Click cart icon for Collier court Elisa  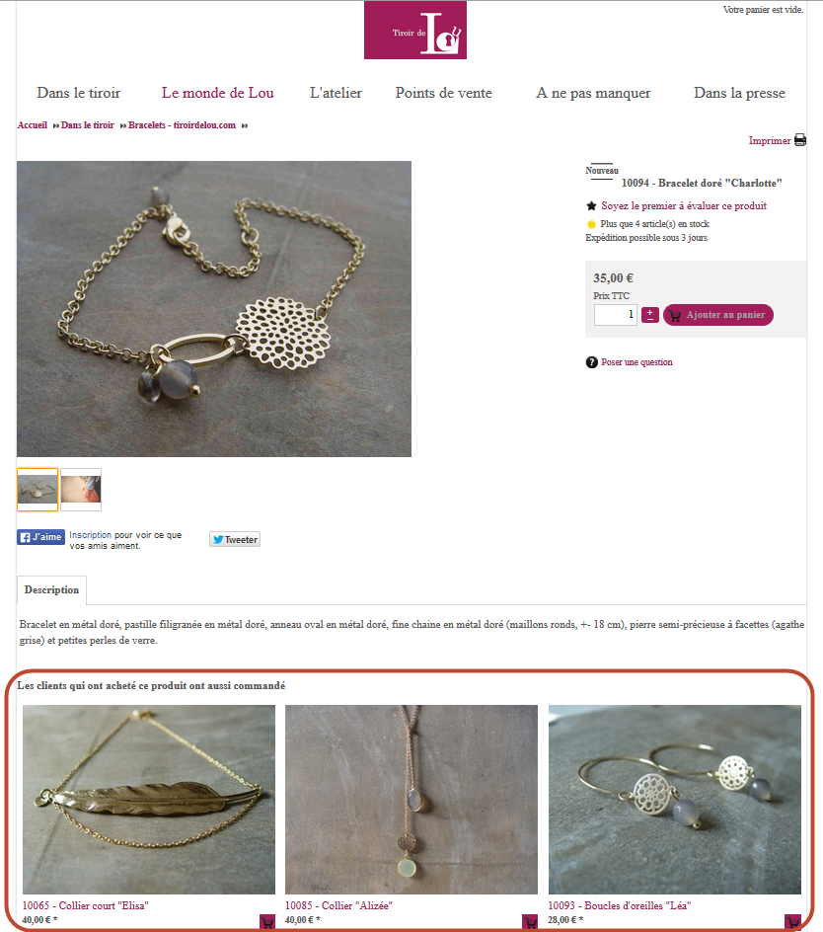click(267, 921)
